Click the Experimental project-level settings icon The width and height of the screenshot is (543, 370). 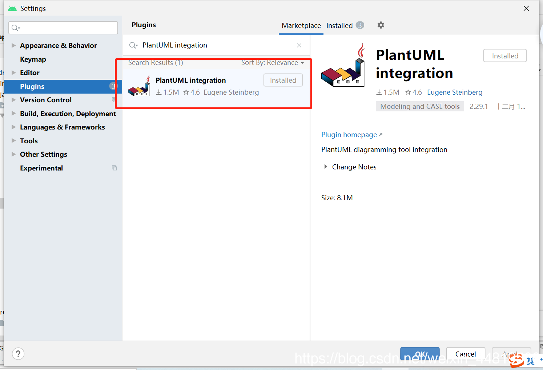(114, 168)
